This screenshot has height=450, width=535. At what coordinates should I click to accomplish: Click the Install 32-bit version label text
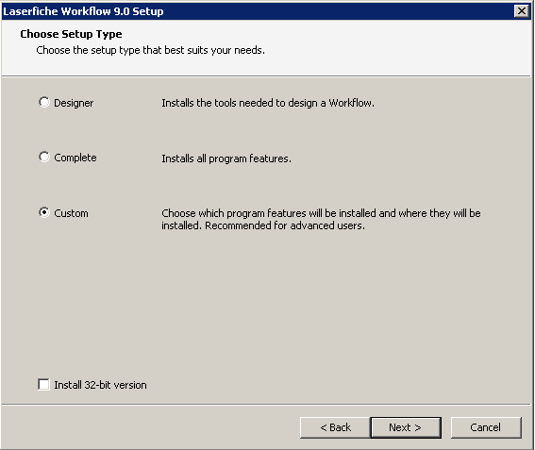tap(100, 385)
